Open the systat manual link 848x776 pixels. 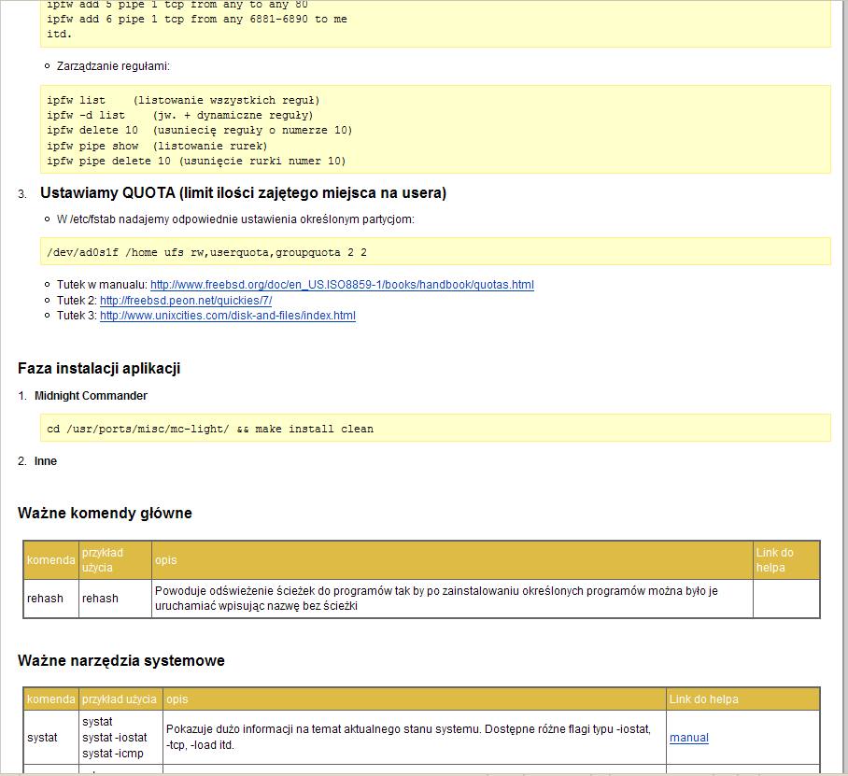coord(688,738)
